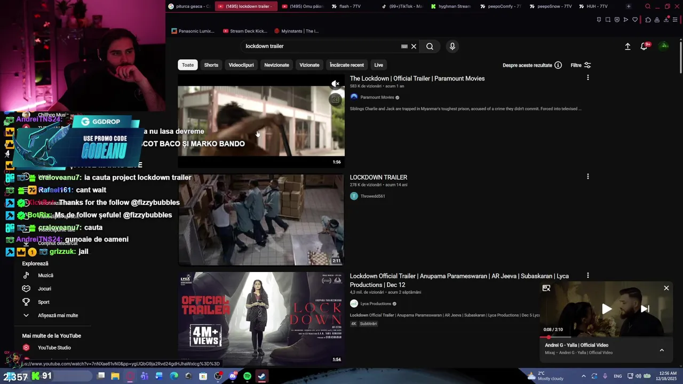Open the YouTube account avatar menu
This screenshot has width=683, height=384.
click(664, 46)
